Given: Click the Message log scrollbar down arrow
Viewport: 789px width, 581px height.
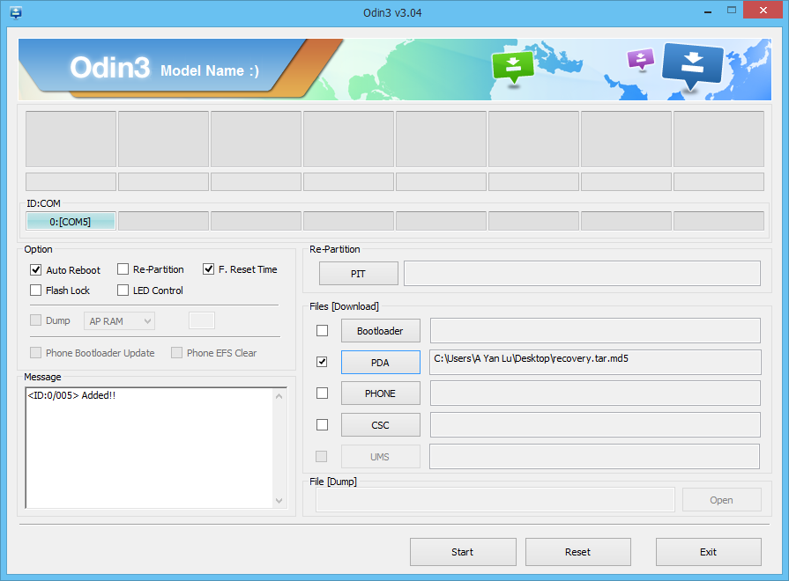Looking at the screenshot, I should coord(279,501).
